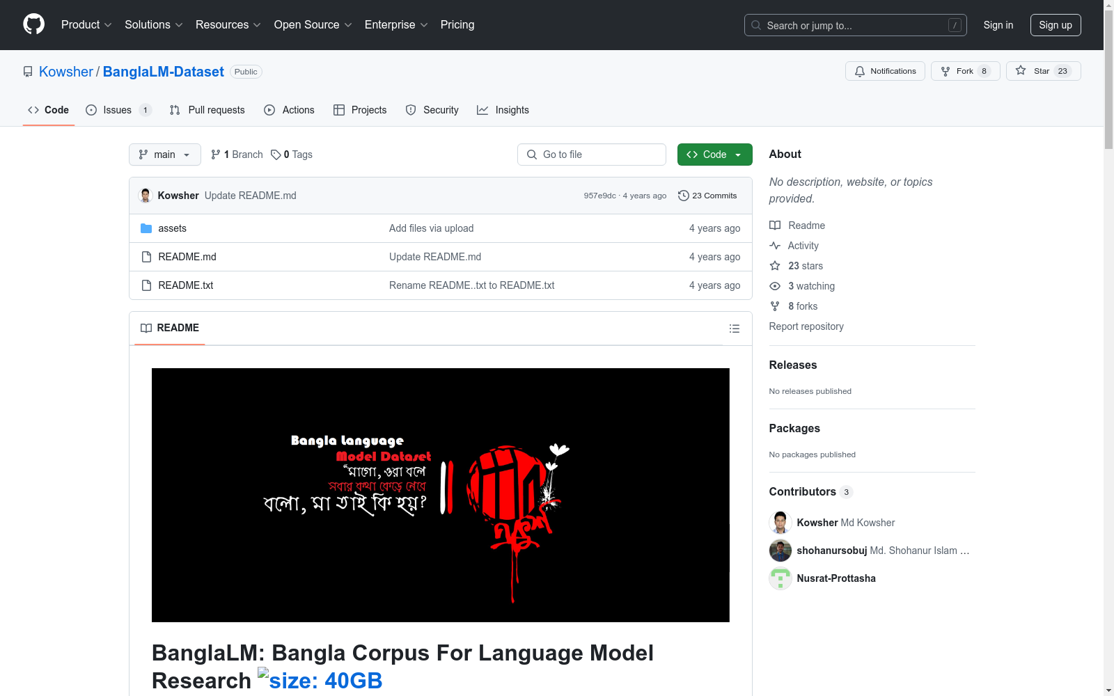Open the Pricing page
1114x696 pixels.
(457, 25)
